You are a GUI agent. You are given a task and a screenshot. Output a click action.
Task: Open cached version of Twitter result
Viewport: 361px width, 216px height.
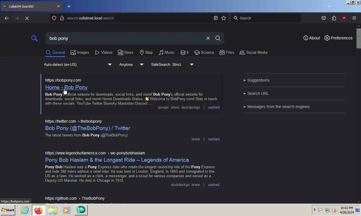(x=214, y=139)
